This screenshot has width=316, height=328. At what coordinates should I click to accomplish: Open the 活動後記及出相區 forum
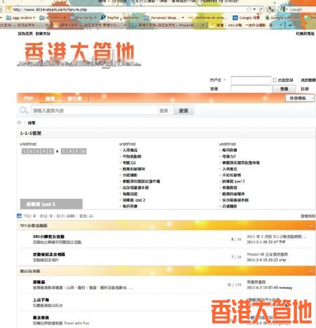coord(49,254)
